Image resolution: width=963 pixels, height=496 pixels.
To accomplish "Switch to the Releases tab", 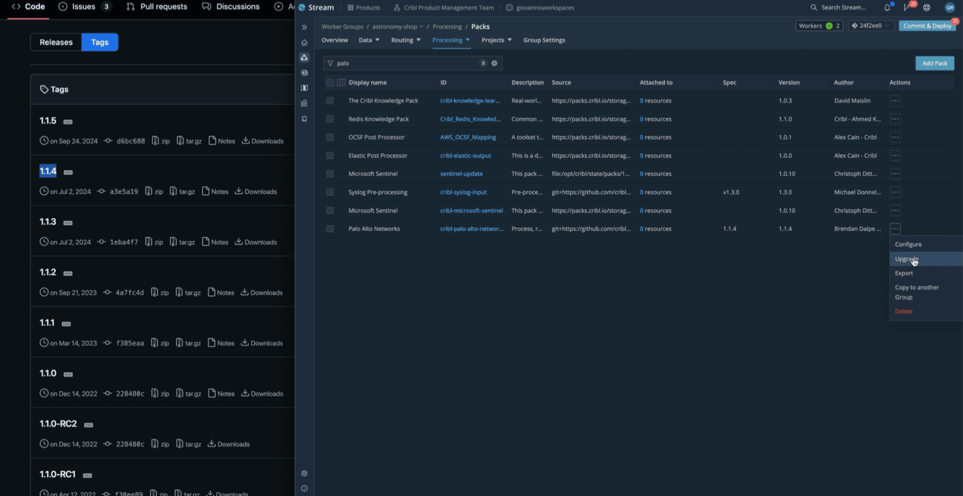I will pos(56,42).
